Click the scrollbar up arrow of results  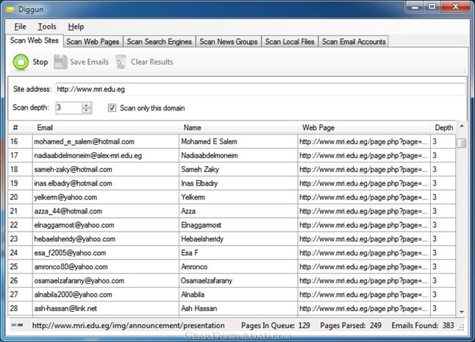[x=461, y=126]
